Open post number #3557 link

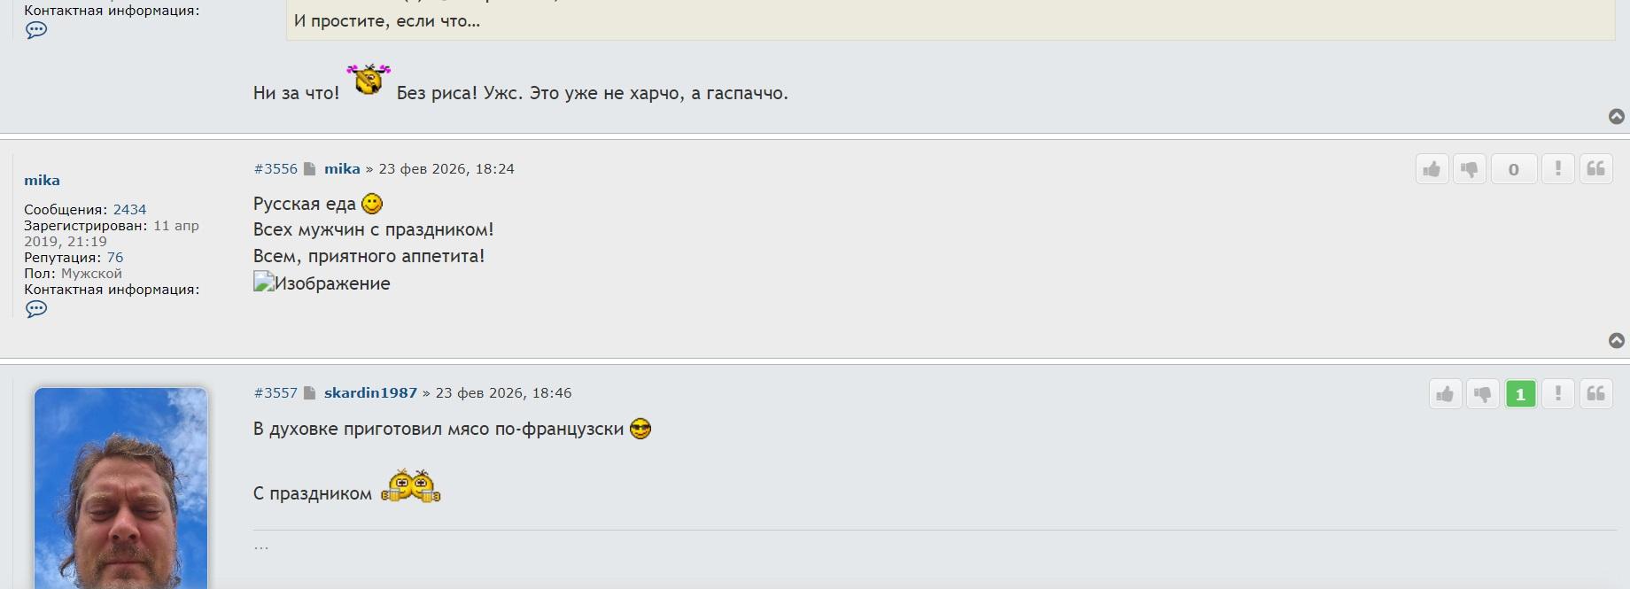(x=276, y=393)
